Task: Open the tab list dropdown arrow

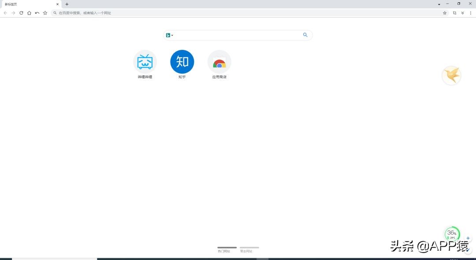Action: click(439, 4)
